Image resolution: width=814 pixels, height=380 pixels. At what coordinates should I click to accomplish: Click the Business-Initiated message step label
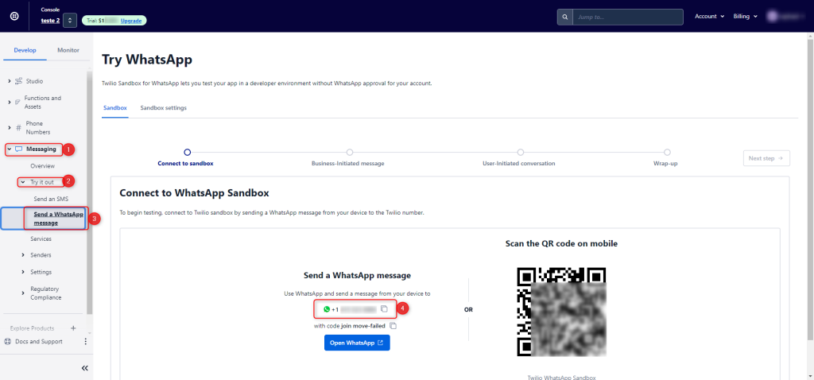[x=348, y=164]
